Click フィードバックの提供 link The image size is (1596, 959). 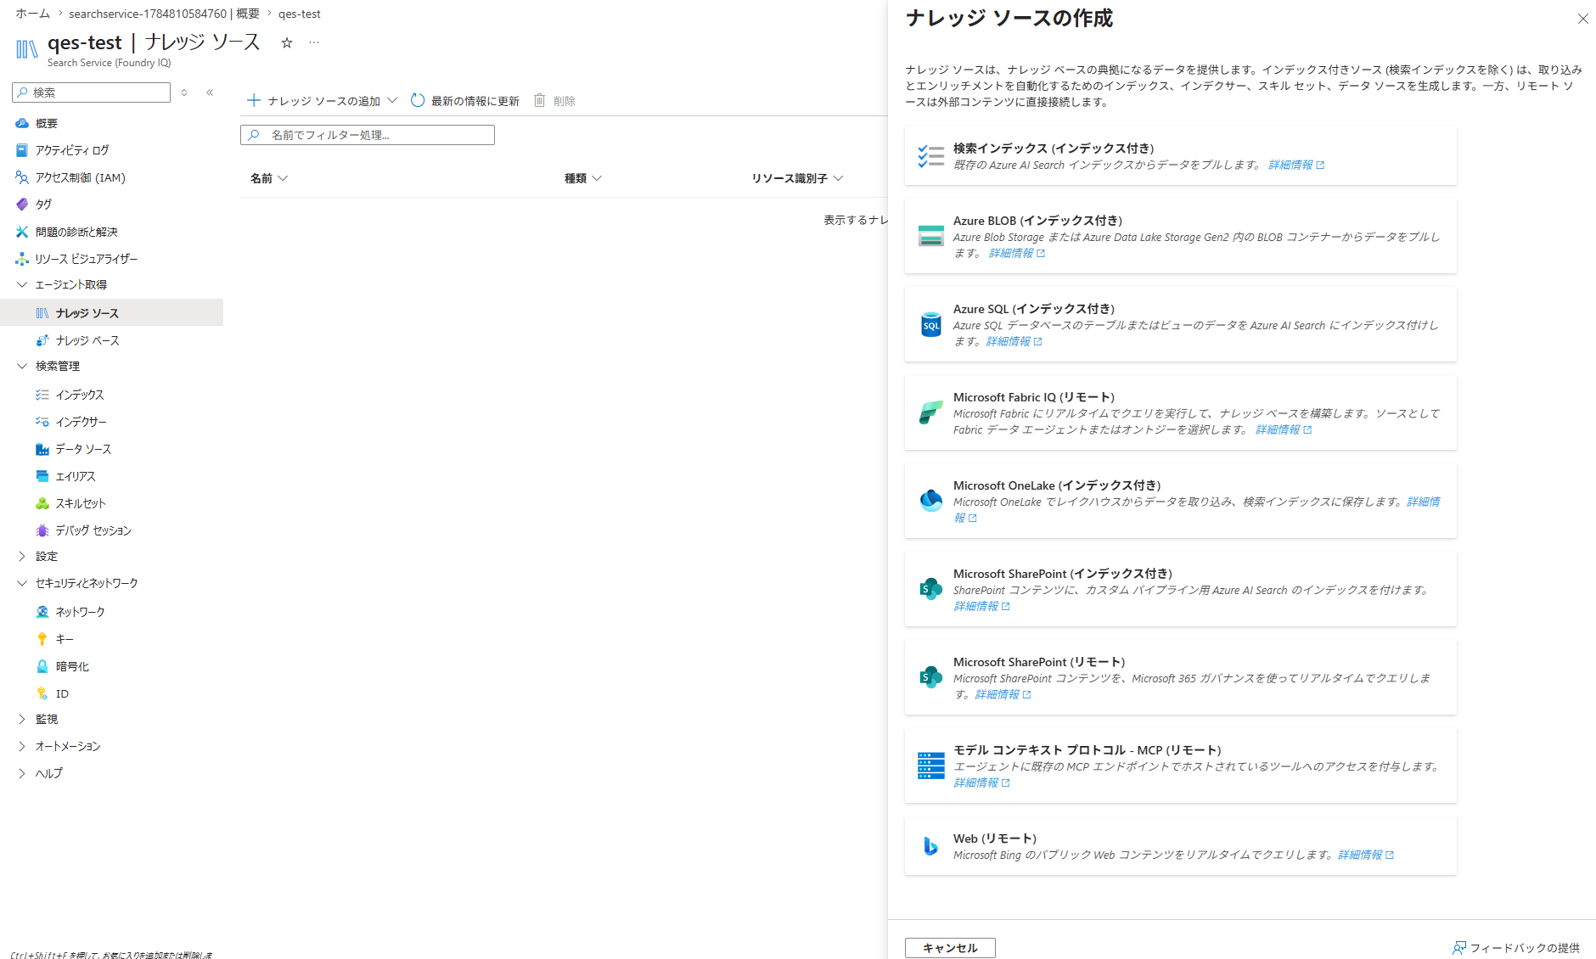click(x=1516, y=948)
